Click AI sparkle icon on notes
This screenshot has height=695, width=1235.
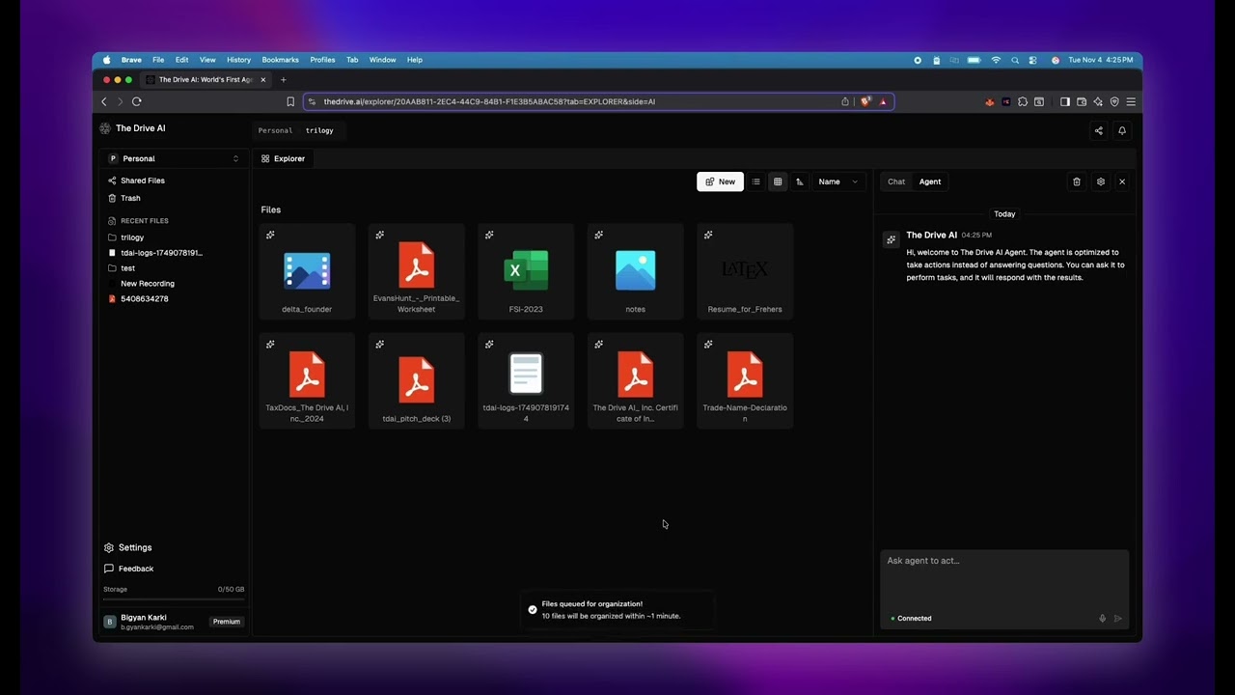(x=599, y=235)
